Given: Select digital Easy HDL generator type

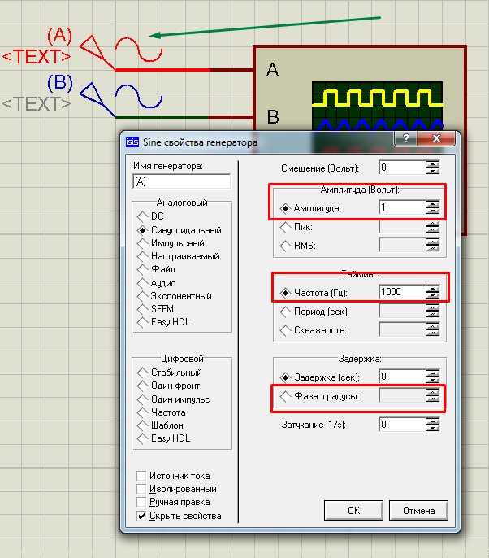Looking at the screenshot, I should (164, 438).
